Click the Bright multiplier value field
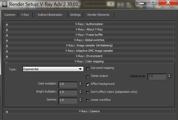Image resolution: width=178 pixels, height=120 pixels. pyautogui.click(x=68, y=93)
